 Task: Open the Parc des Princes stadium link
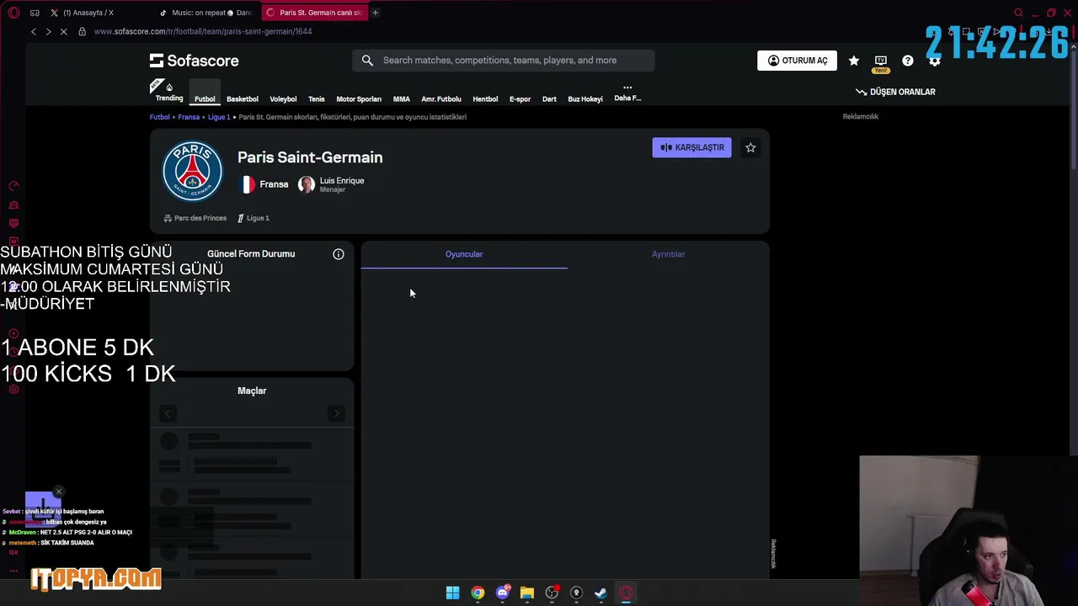(195, 218)
